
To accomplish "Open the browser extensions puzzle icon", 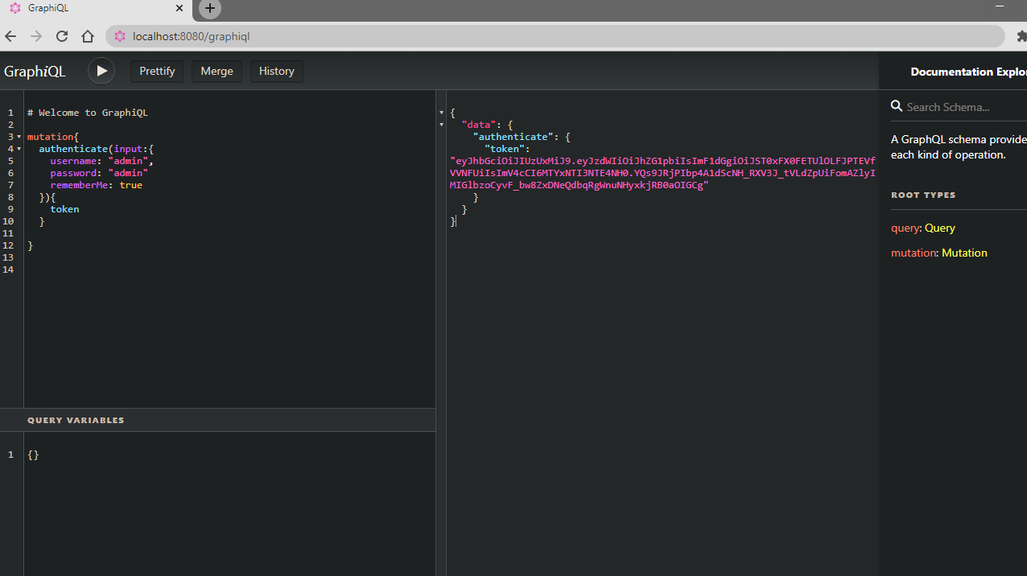I will coord(1021,36).
